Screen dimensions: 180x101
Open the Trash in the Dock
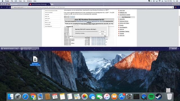click(x=169, y=97)
